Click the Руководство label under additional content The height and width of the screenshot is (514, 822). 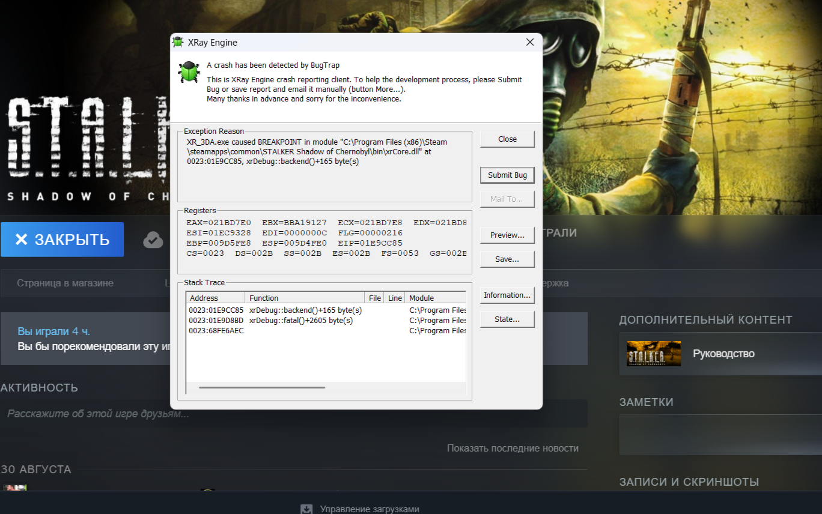(x=723, y=354)
